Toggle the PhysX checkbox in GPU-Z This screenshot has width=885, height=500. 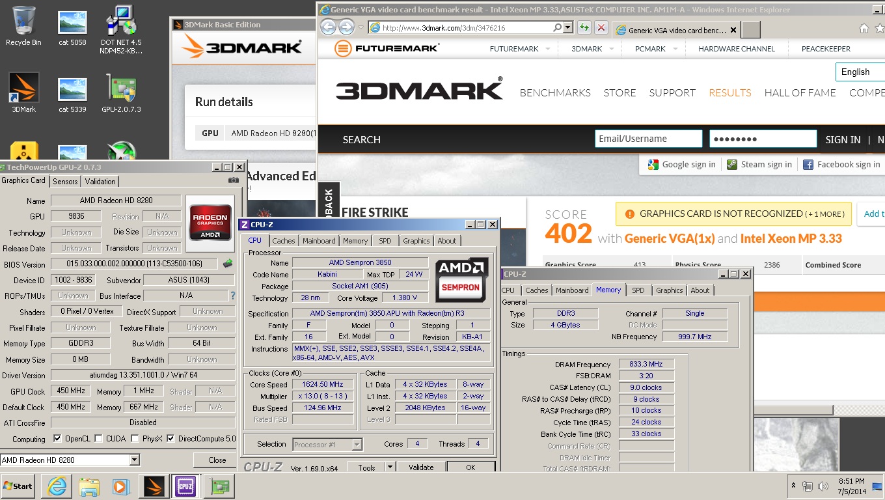coord(134,439)
